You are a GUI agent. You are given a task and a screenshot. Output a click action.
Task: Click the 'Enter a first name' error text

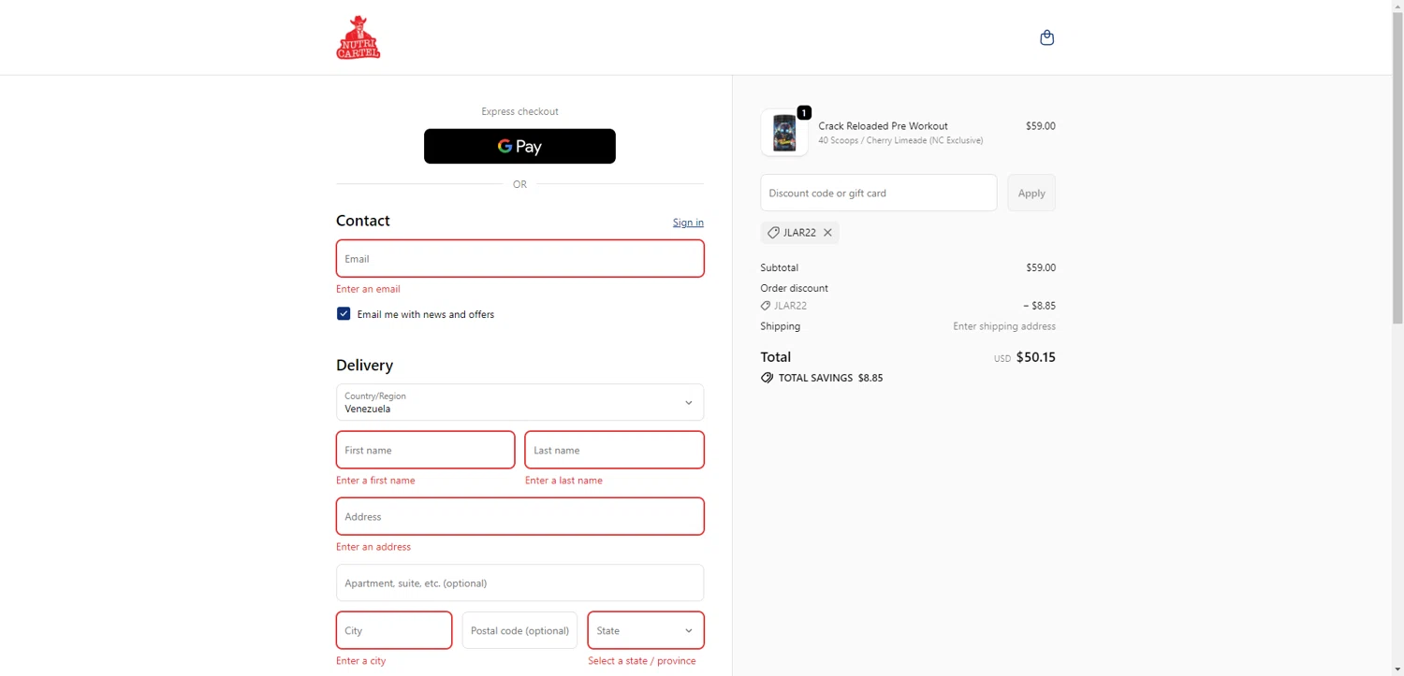(375, 481)
